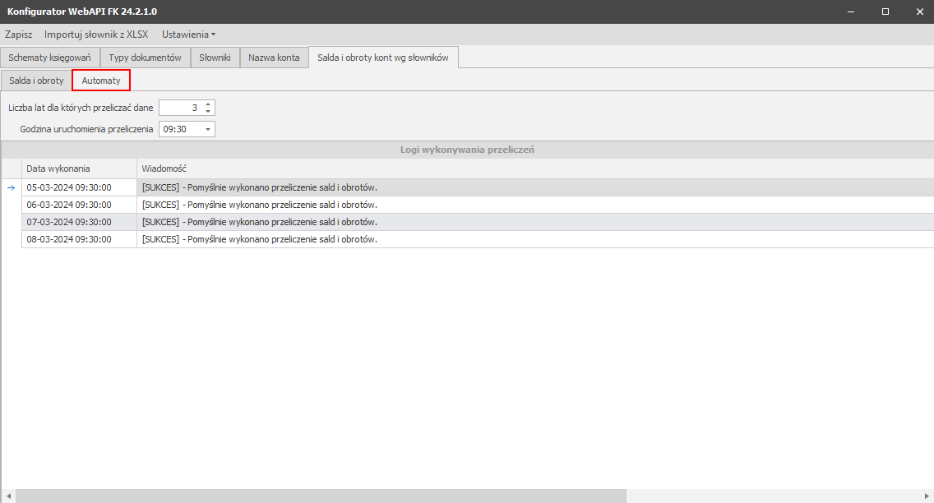Select the Automaty subtab
934x503 pixels.
[101, 81]
